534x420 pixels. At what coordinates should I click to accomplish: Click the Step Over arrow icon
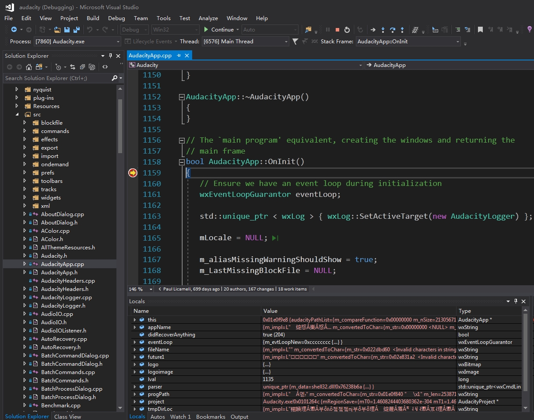(393, 30)
